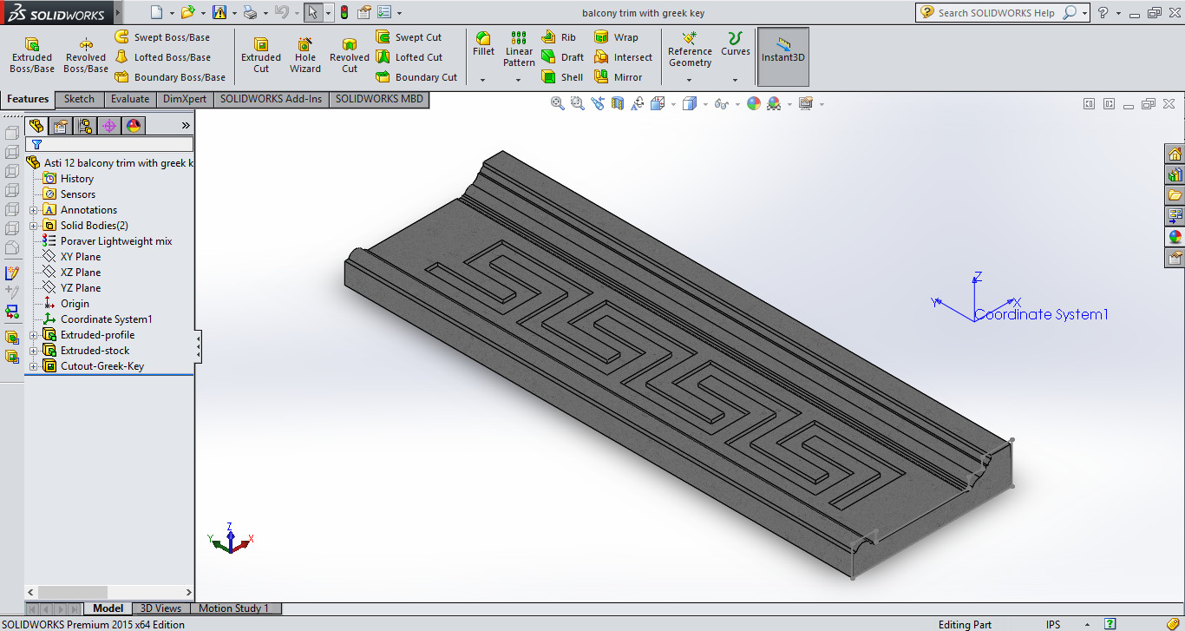Expand the Solid Bodies(2) tree node

(33, 226)
